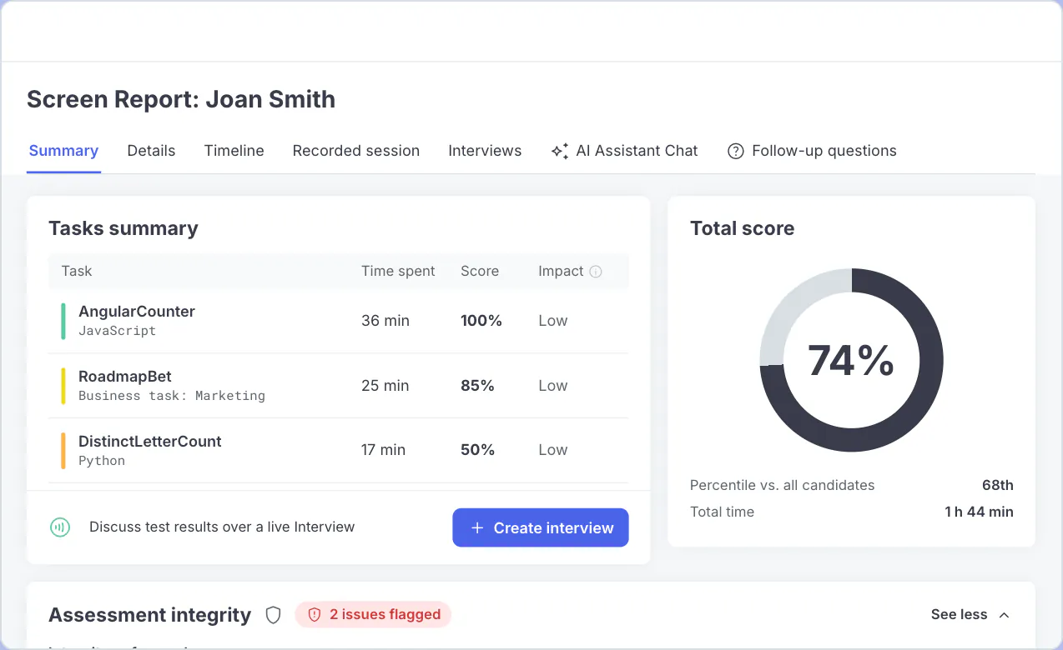Click the Impact info icon

[595, 272]
